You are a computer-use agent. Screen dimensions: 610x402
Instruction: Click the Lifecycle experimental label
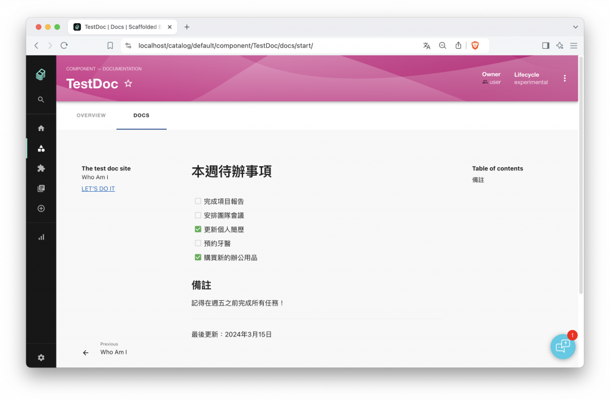(531, 78)
